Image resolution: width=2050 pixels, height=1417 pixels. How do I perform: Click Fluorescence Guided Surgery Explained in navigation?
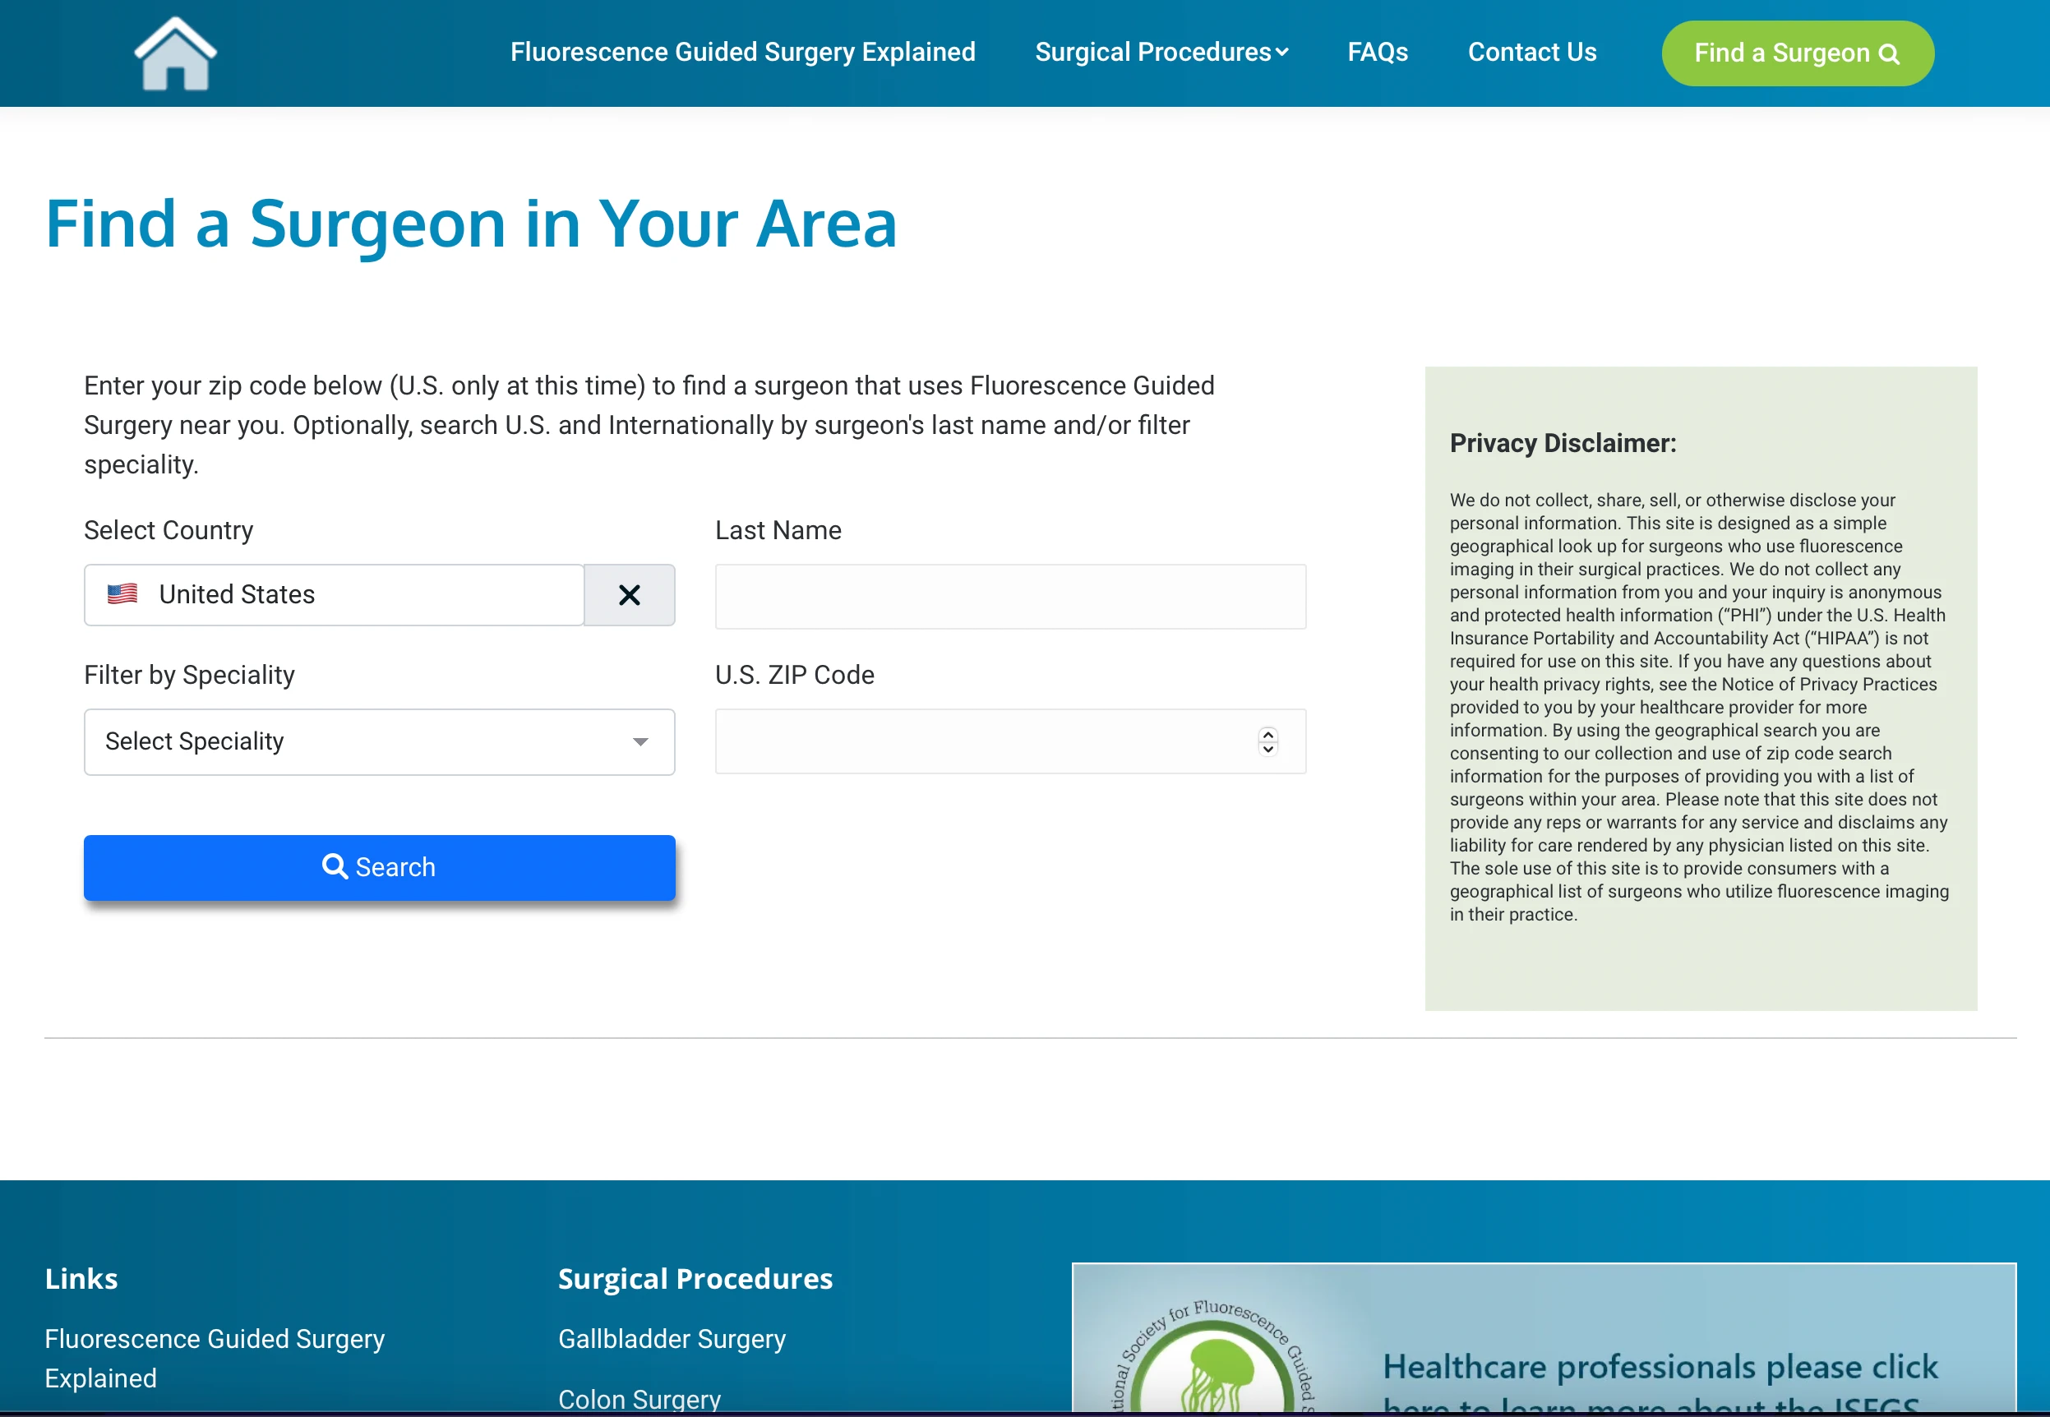coord(742,53)
